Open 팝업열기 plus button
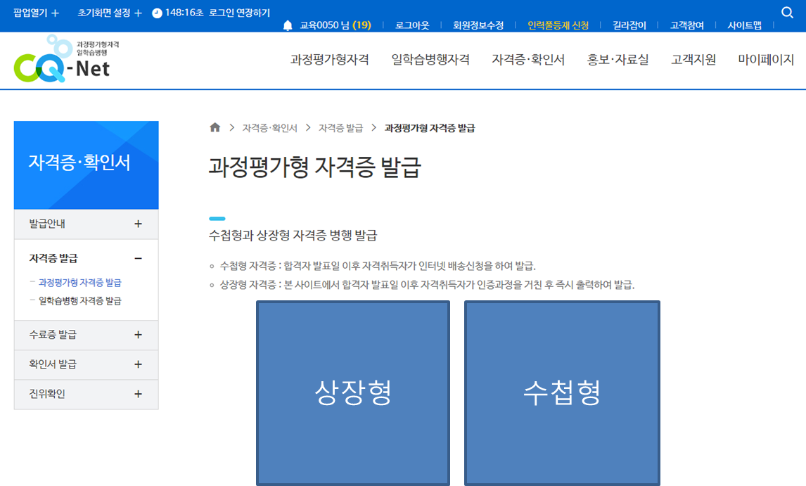This screenshot has width=806, height=486. [x=56, y=13]
